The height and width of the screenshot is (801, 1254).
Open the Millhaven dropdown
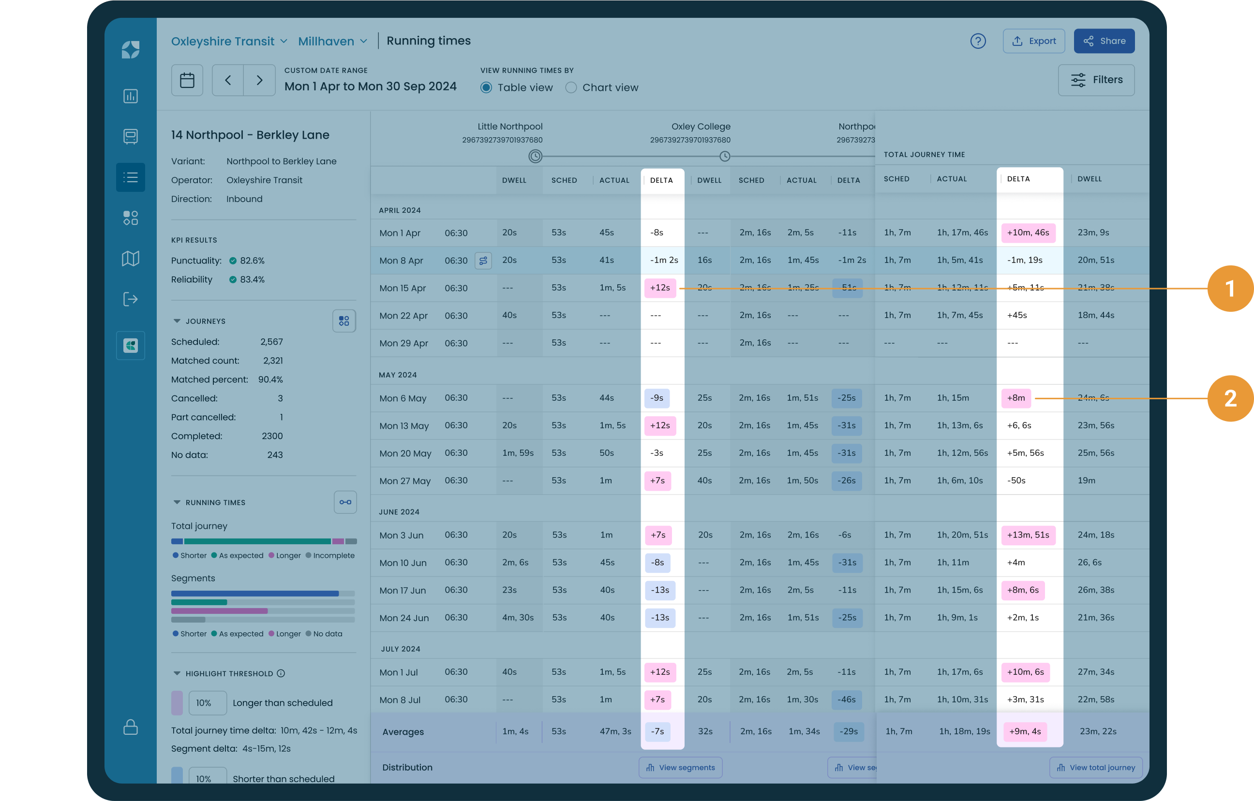click(x=332, y=41)
